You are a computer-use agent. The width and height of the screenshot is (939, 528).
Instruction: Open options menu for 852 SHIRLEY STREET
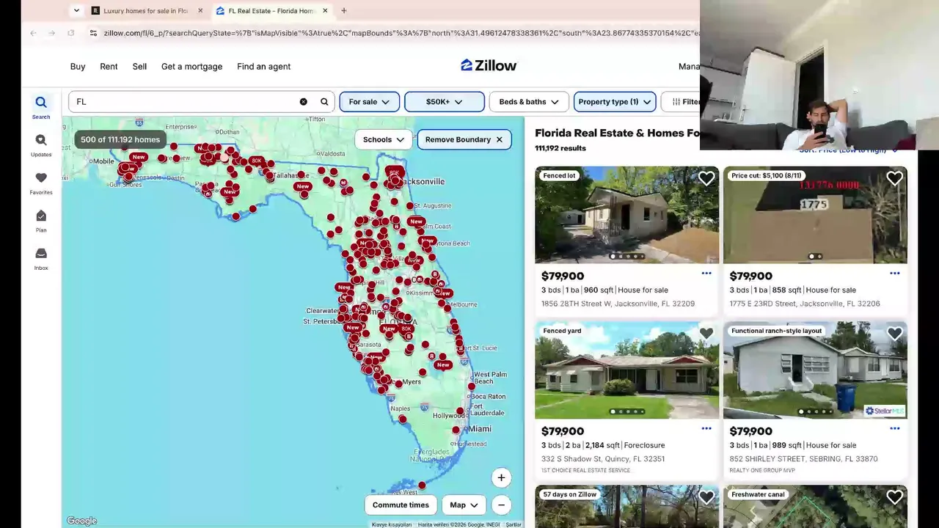coord(895,429)
